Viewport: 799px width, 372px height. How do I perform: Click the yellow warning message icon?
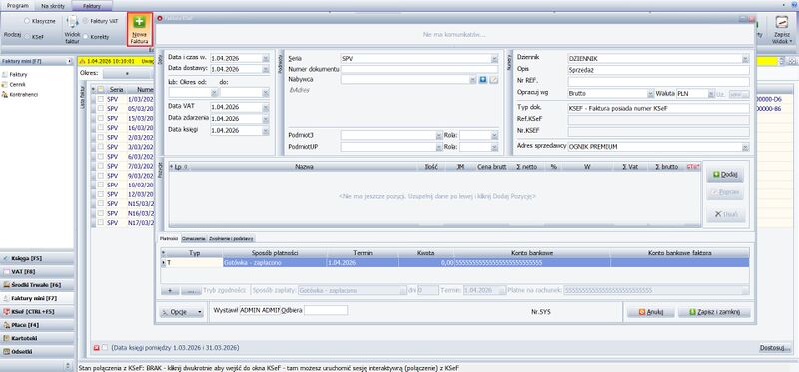(83, 61)
